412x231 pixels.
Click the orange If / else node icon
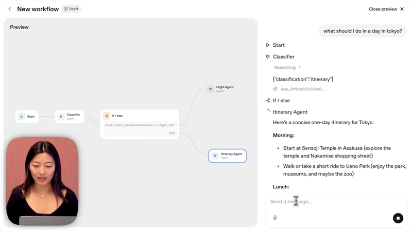point(107,116)
